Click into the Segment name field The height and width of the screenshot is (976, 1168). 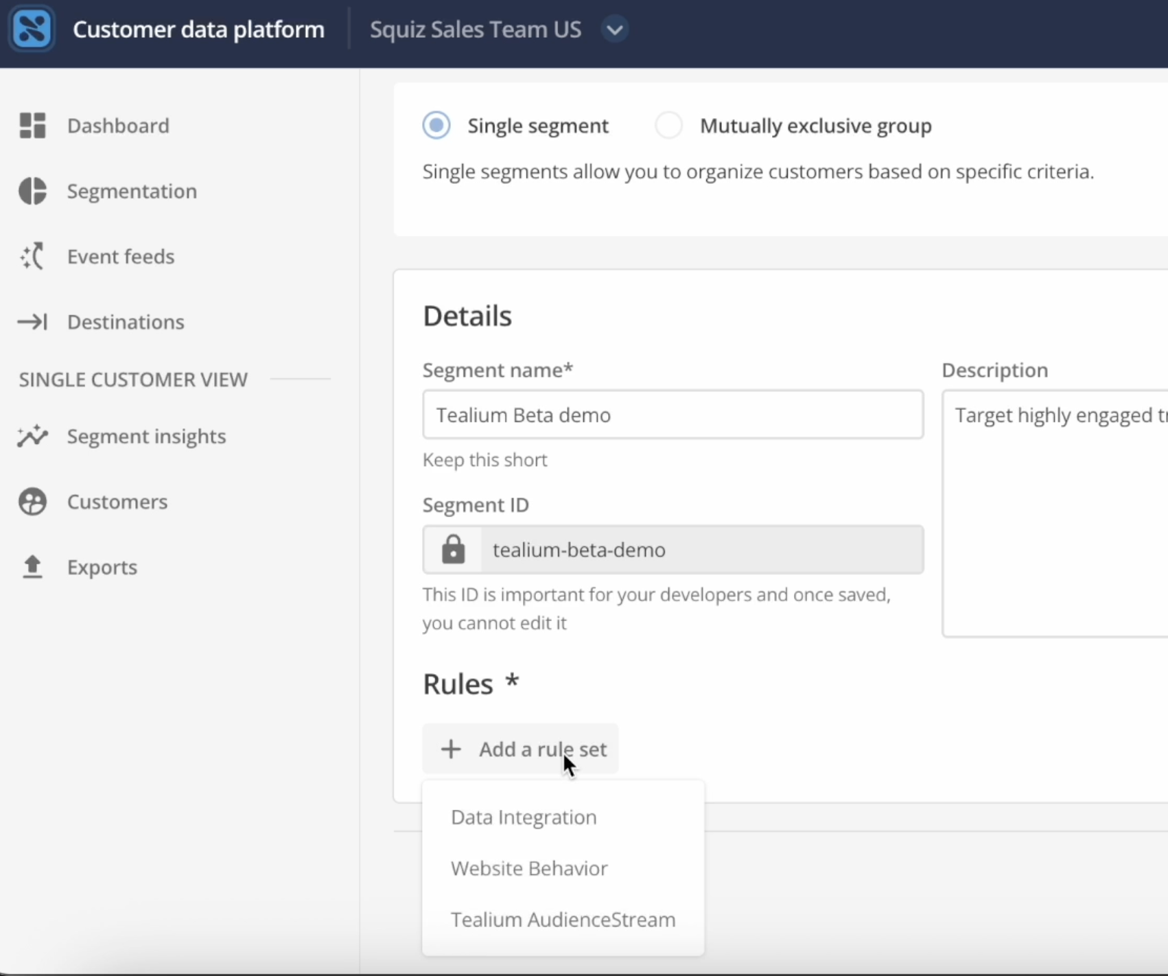click(x=673, y=414)
